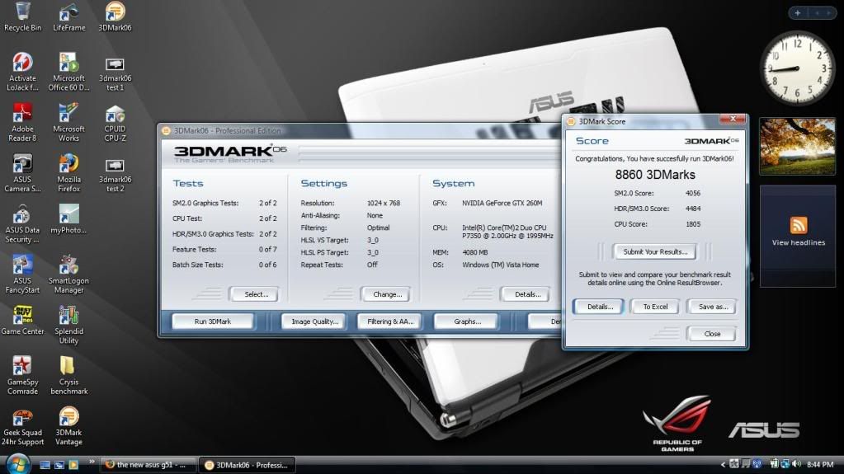Screen dimensions: 844x474
Task: Click the 3DMark Score dialog X button
Action: [x=732, y=120]
